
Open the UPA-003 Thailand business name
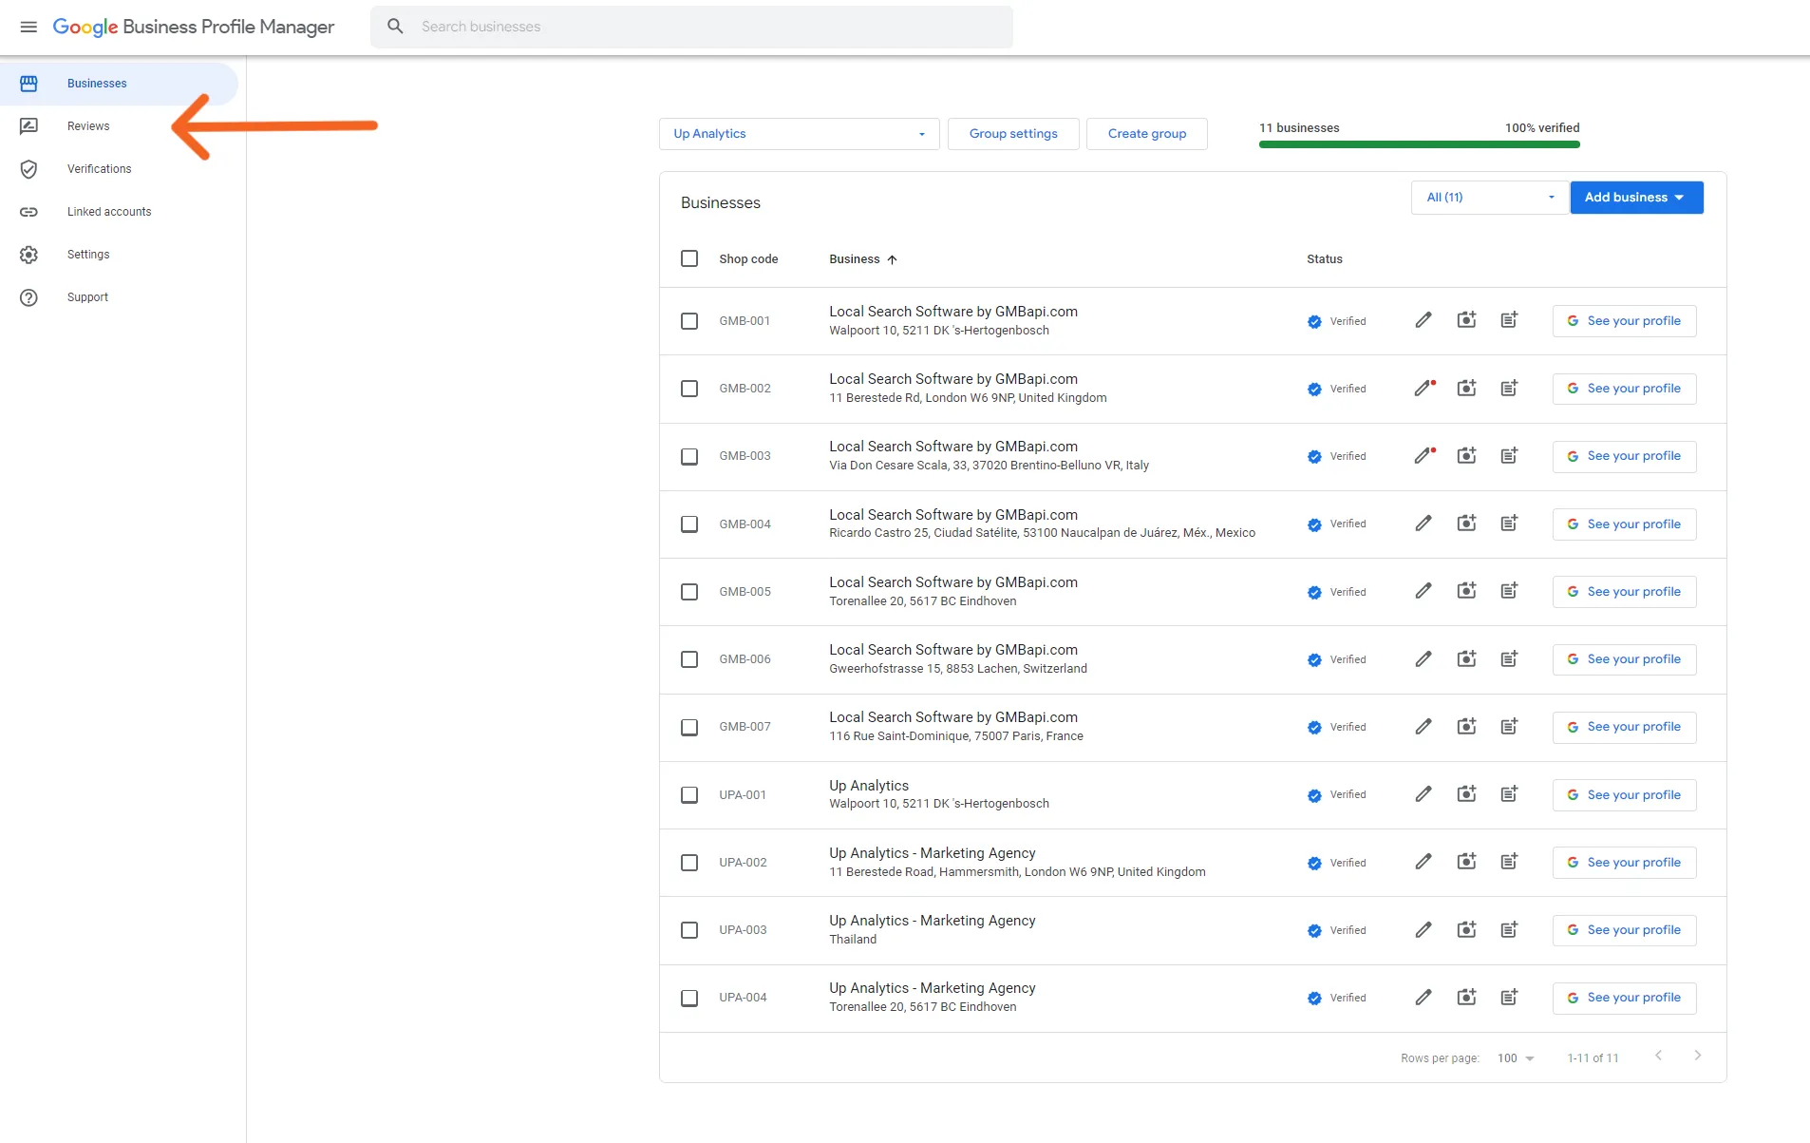[932, 921]
